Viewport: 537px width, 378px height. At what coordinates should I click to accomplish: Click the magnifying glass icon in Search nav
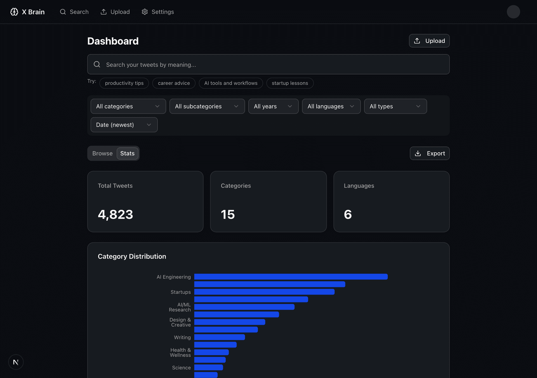63,12
